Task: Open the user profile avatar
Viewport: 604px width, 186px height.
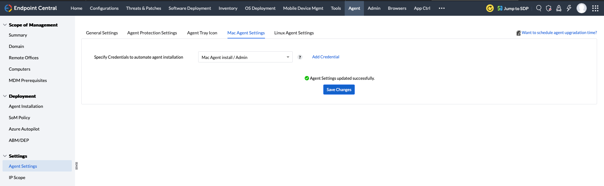Action: tap(582, 8)
